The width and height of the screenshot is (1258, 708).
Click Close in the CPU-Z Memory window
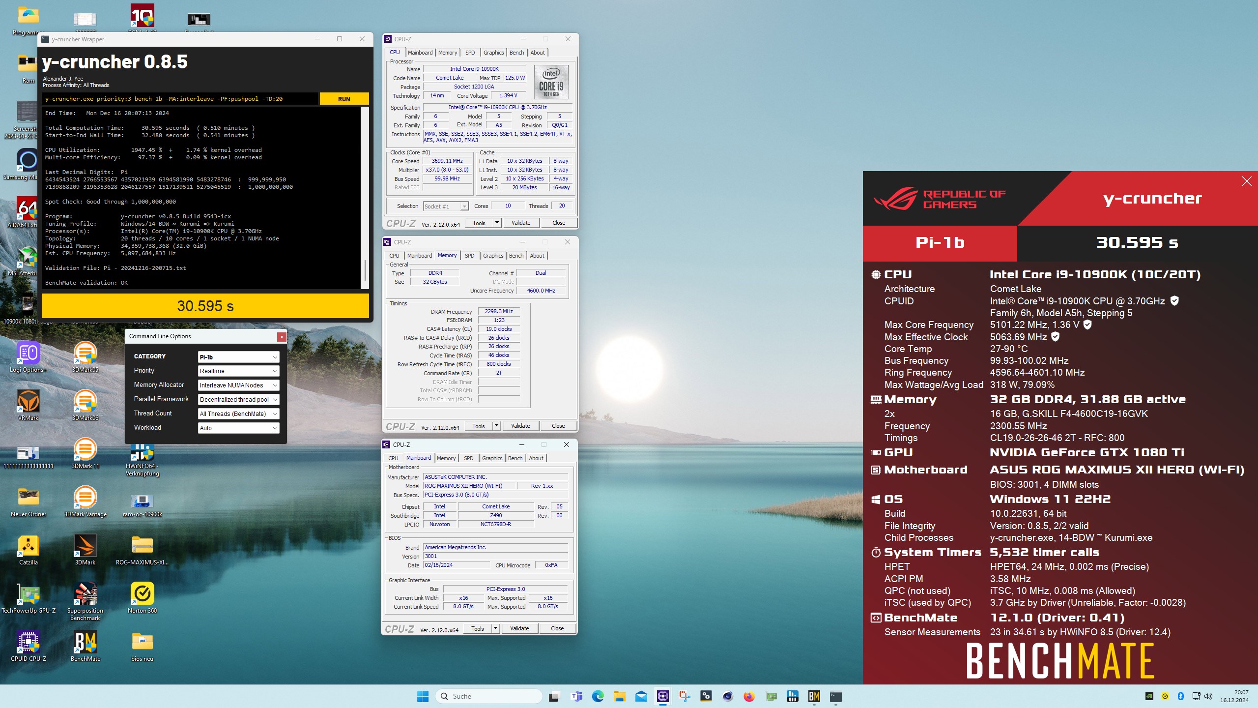point(558,426)
